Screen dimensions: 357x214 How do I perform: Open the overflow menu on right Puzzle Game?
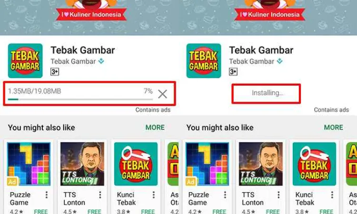tap(225, 195)
